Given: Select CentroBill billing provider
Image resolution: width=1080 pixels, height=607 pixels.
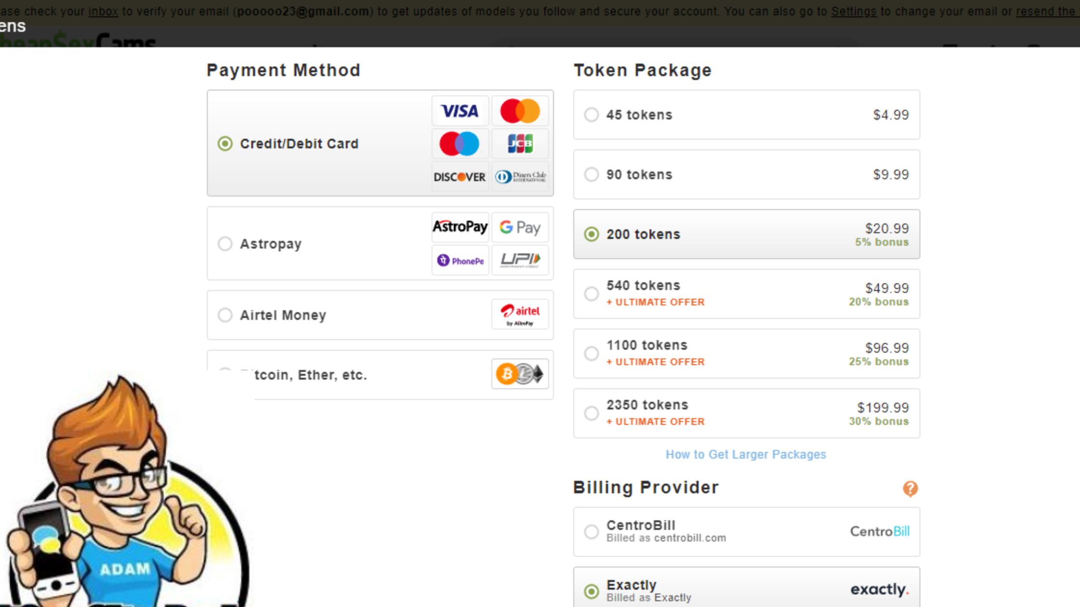Looking at the screenshot, I should coord(746,531).
